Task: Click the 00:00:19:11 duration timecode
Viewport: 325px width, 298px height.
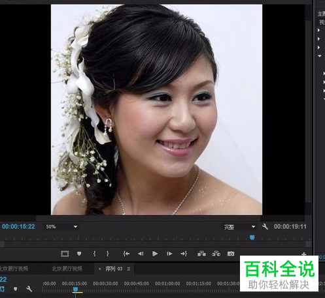Action: (290, 227)
